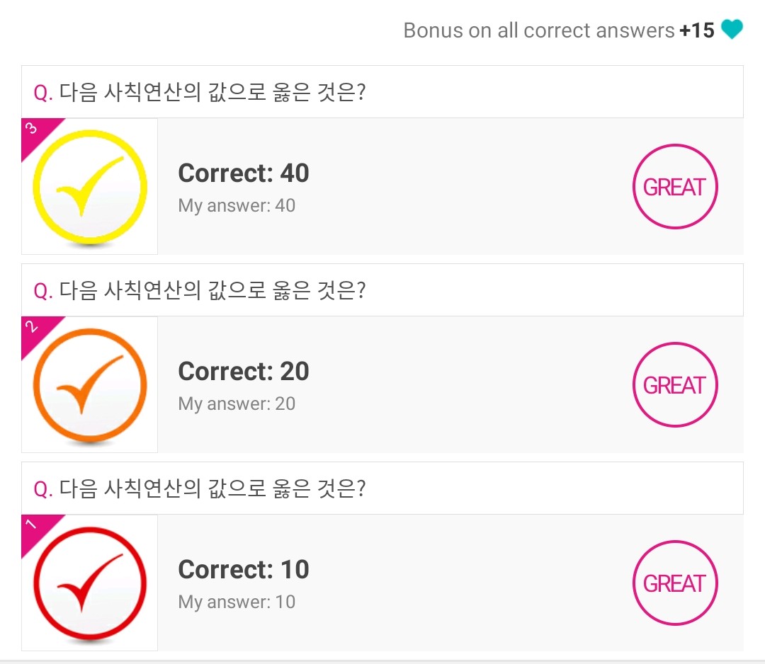Tap the +15 bonus points value
Image resolution: width=765 pixels, height=664 pixels.
click(x=696, y=30)
